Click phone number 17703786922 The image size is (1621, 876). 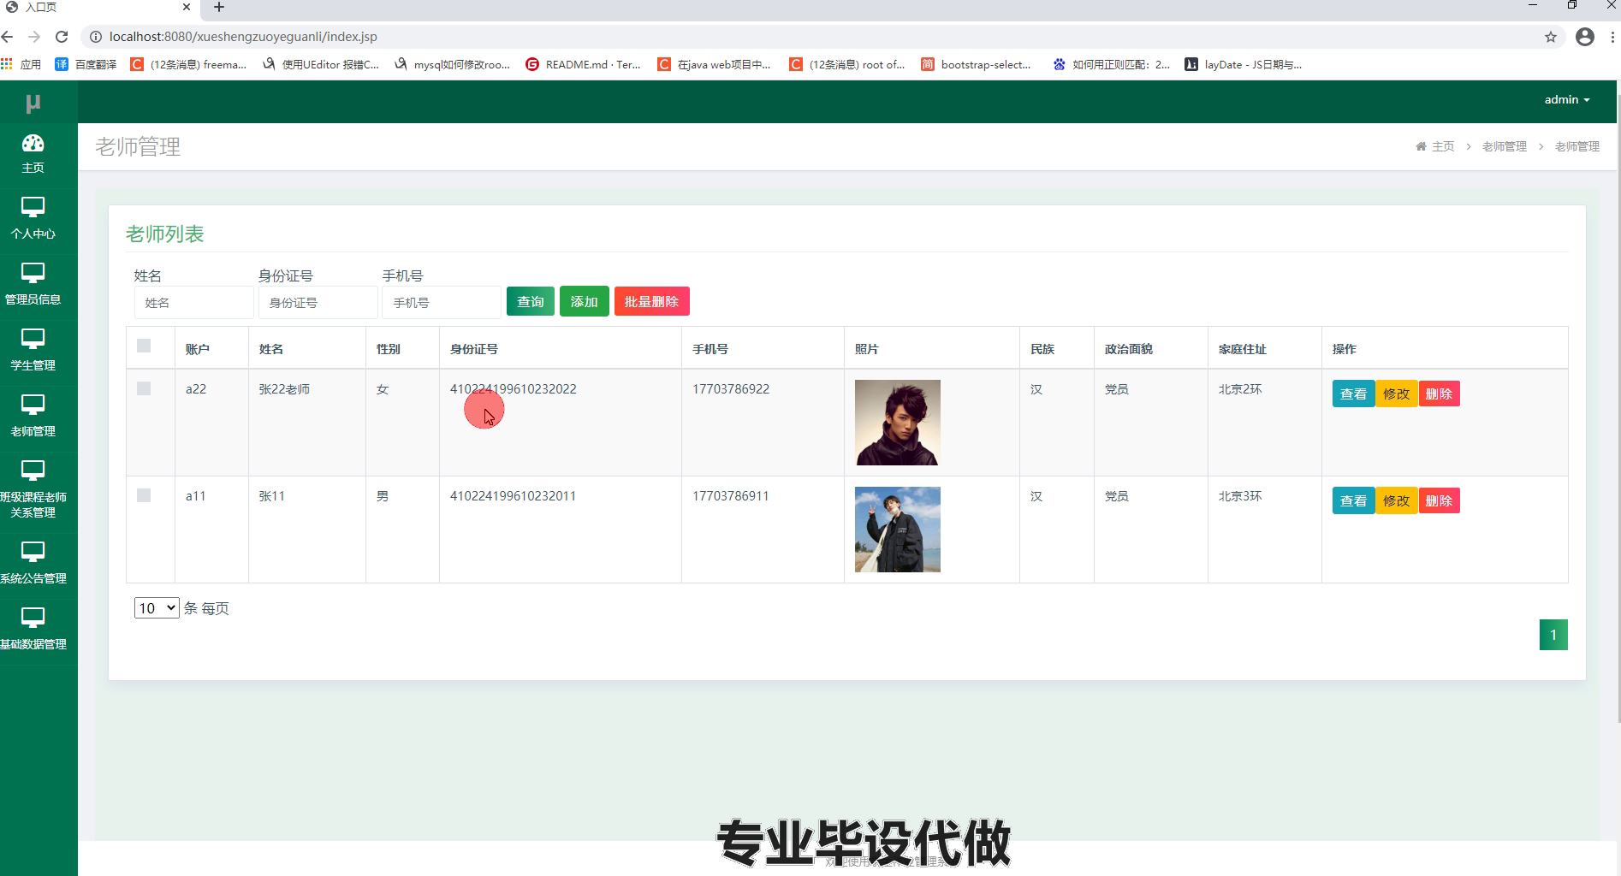[731, 388]
